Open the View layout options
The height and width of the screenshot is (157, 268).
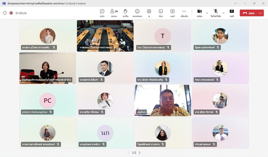pyautogui.click(x=149, y=13)
